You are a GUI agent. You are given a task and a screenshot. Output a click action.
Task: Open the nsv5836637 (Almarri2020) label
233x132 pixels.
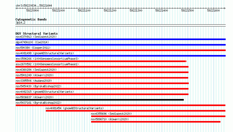[35, 97]
